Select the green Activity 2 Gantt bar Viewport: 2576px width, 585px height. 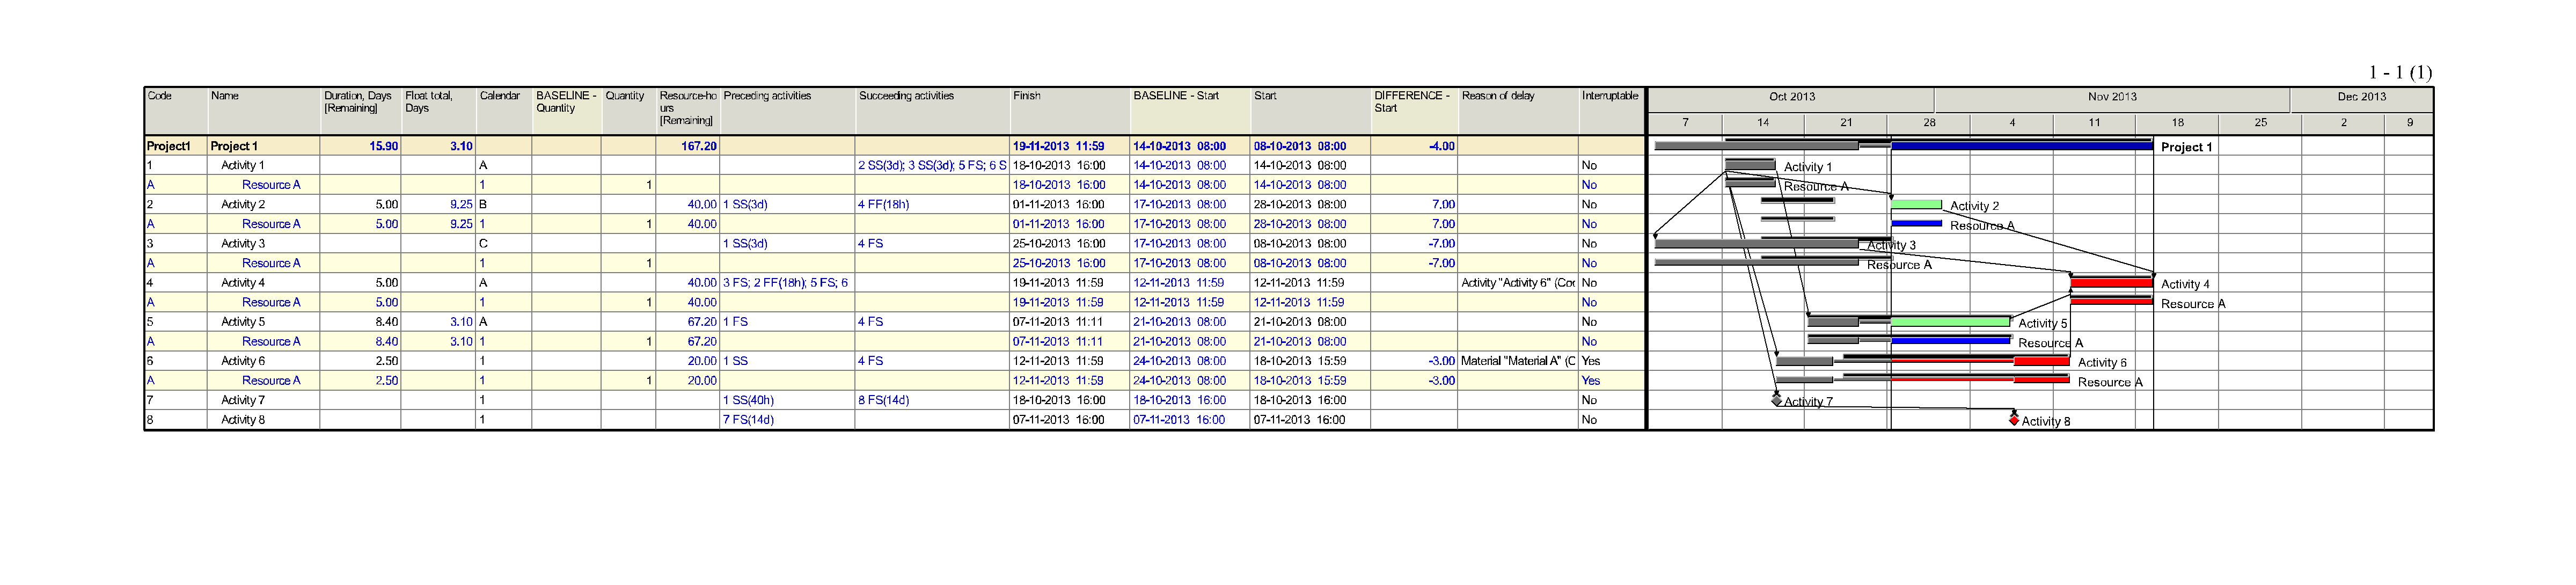tap(1915, 204)
